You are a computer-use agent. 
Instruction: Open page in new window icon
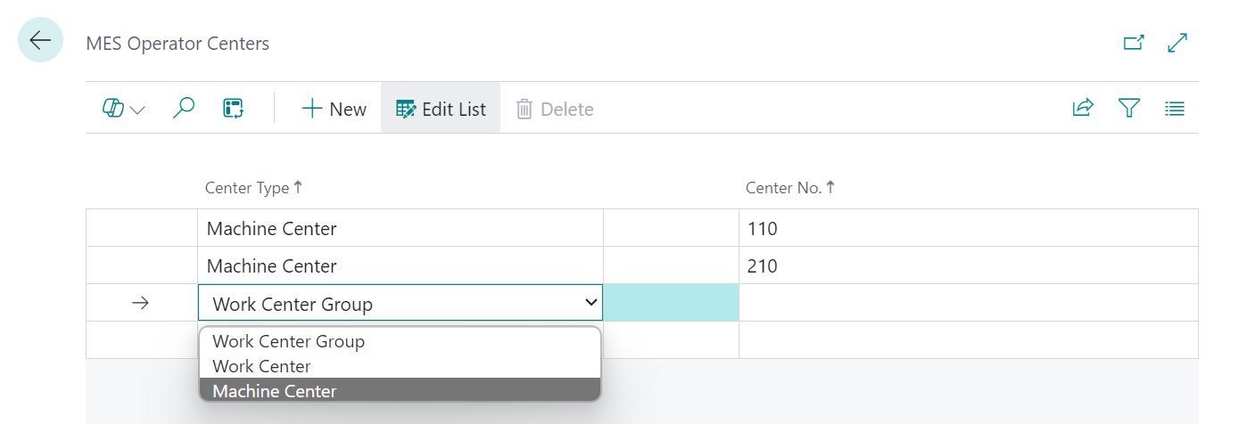(1133, 43)
